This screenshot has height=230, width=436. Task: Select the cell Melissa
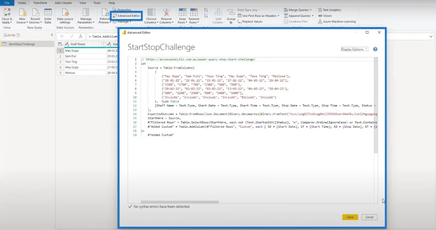pyautogui.click(x=85, y=73)
